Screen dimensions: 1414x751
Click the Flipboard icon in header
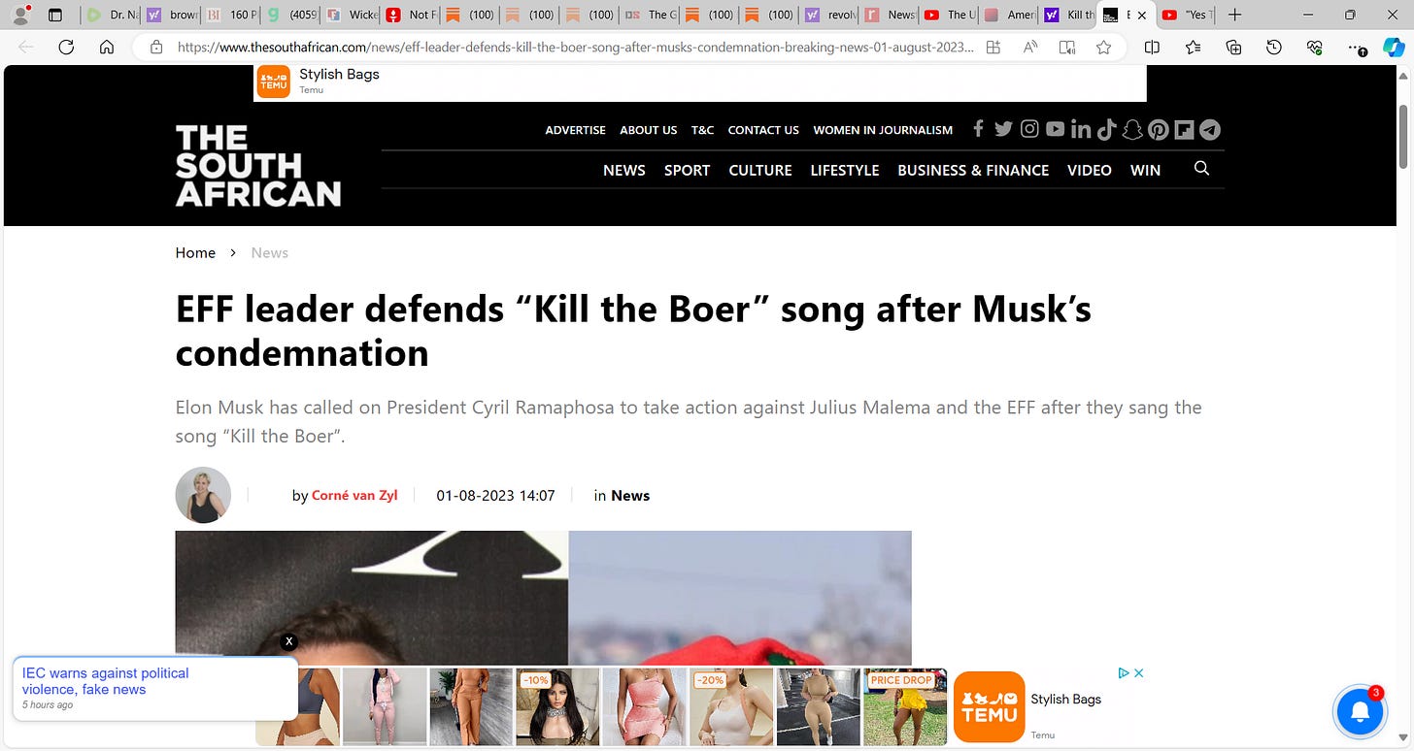pyautogui.click(x=1183, y=129)
